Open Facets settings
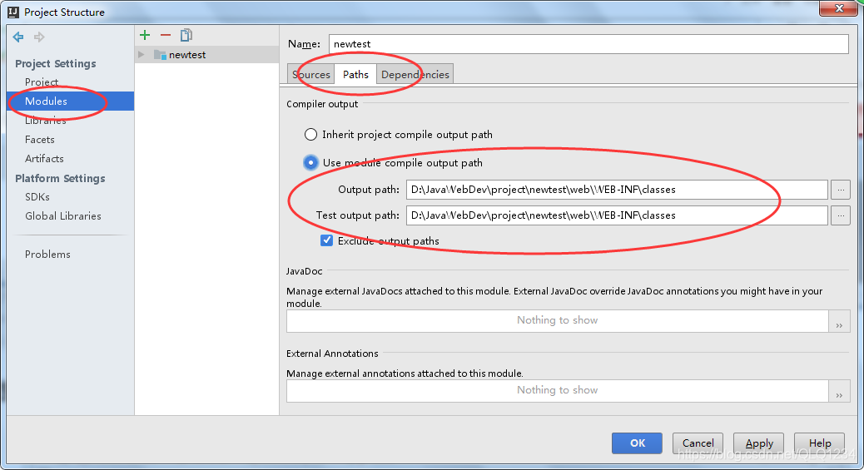Screen dimensions: 864x470 tap(40, 140)
